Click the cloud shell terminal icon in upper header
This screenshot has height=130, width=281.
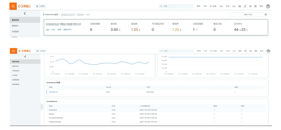coord(240,6)
